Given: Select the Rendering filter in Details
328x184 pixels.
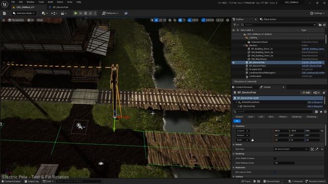Looking at the screenshot, I should pyautogui.click(x=296, y=117).
